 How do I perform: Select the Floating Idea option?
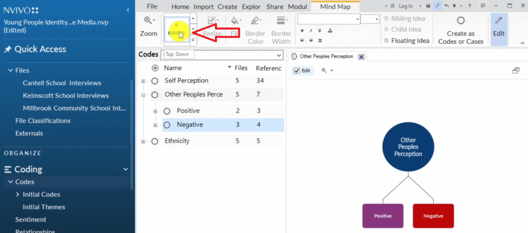[406, 41]
